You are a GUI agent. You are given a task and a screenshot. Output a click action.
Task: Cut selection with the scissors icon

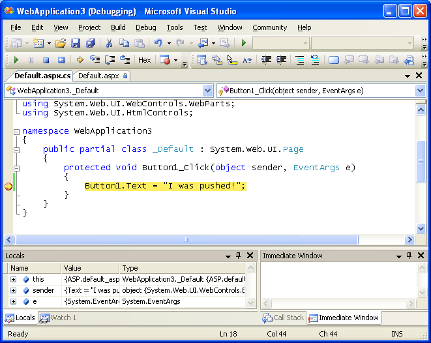pos(109,43)
